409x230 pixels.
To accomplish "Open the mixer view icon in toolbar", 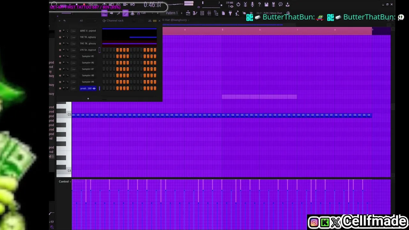I will tap(209, 13).
